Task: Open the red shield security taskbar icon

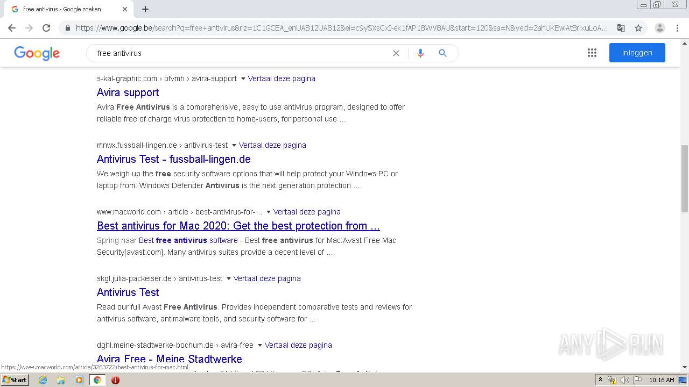Action: (115, 380)
